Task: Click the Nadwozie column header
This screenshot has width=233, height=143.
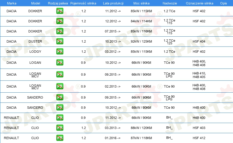Action: tap(170, 3)
